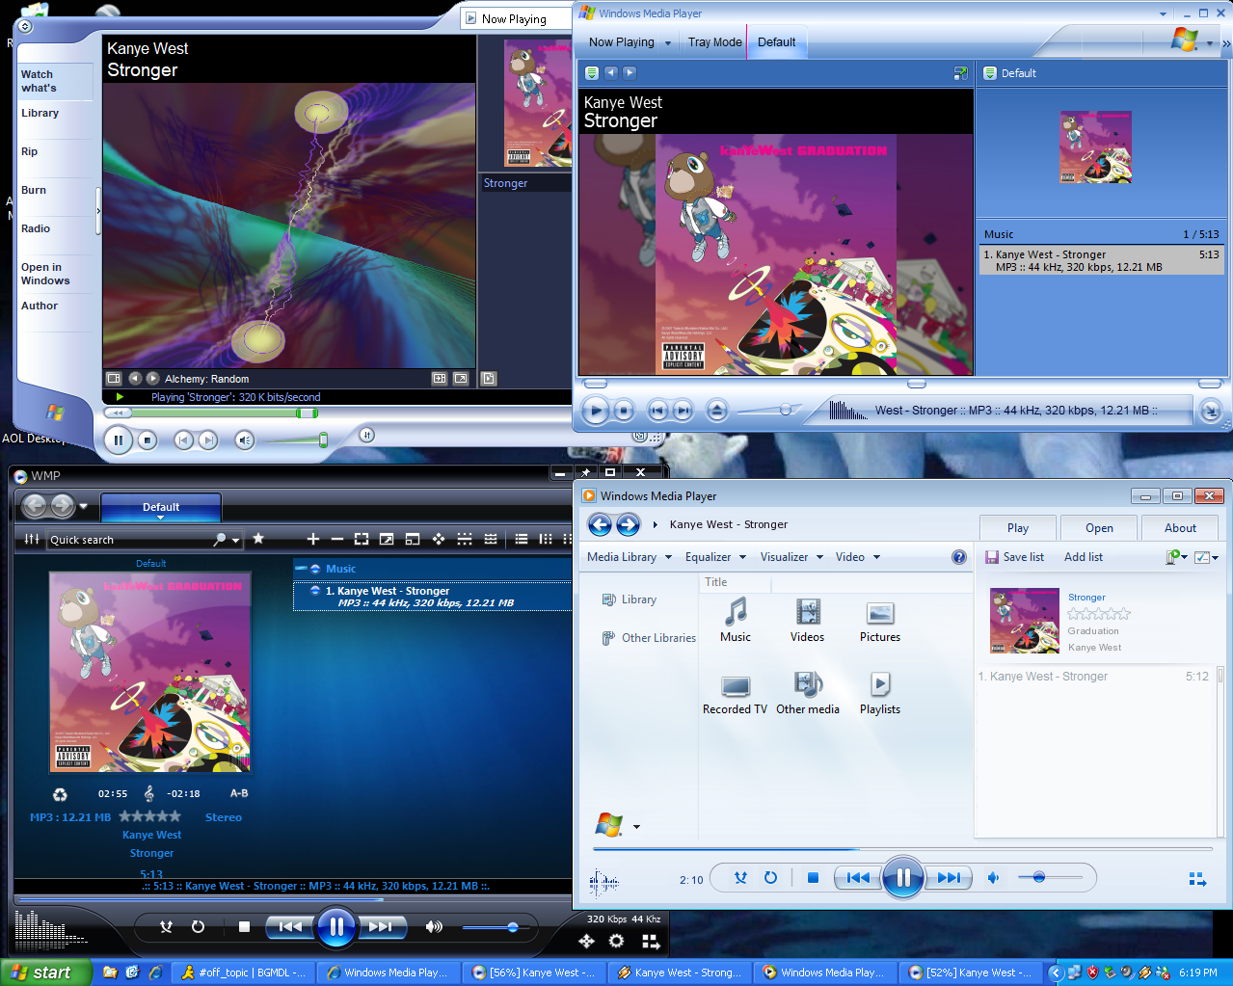Viewport: 1233px width, 986px height.
Task: Open the Videos category icon
Action: [807, 620]
